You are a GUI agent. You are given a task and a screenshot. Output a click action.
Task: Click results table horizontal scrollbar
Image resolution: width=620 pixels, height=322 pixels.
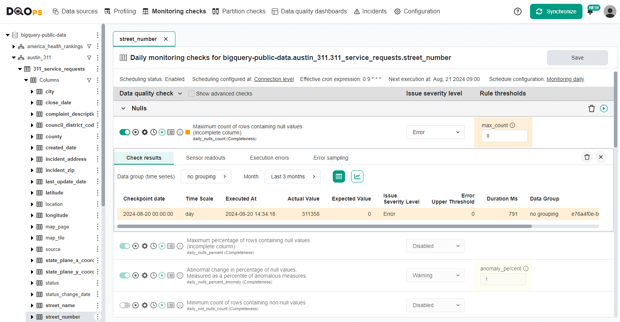pos(324,227)
